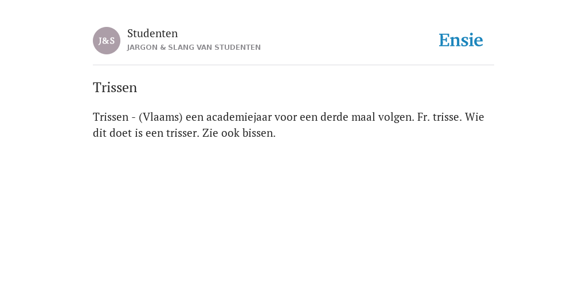Click the word STUDENTEN in the gray subtitle
Screen dimensions: 587x293
point(238,47)
